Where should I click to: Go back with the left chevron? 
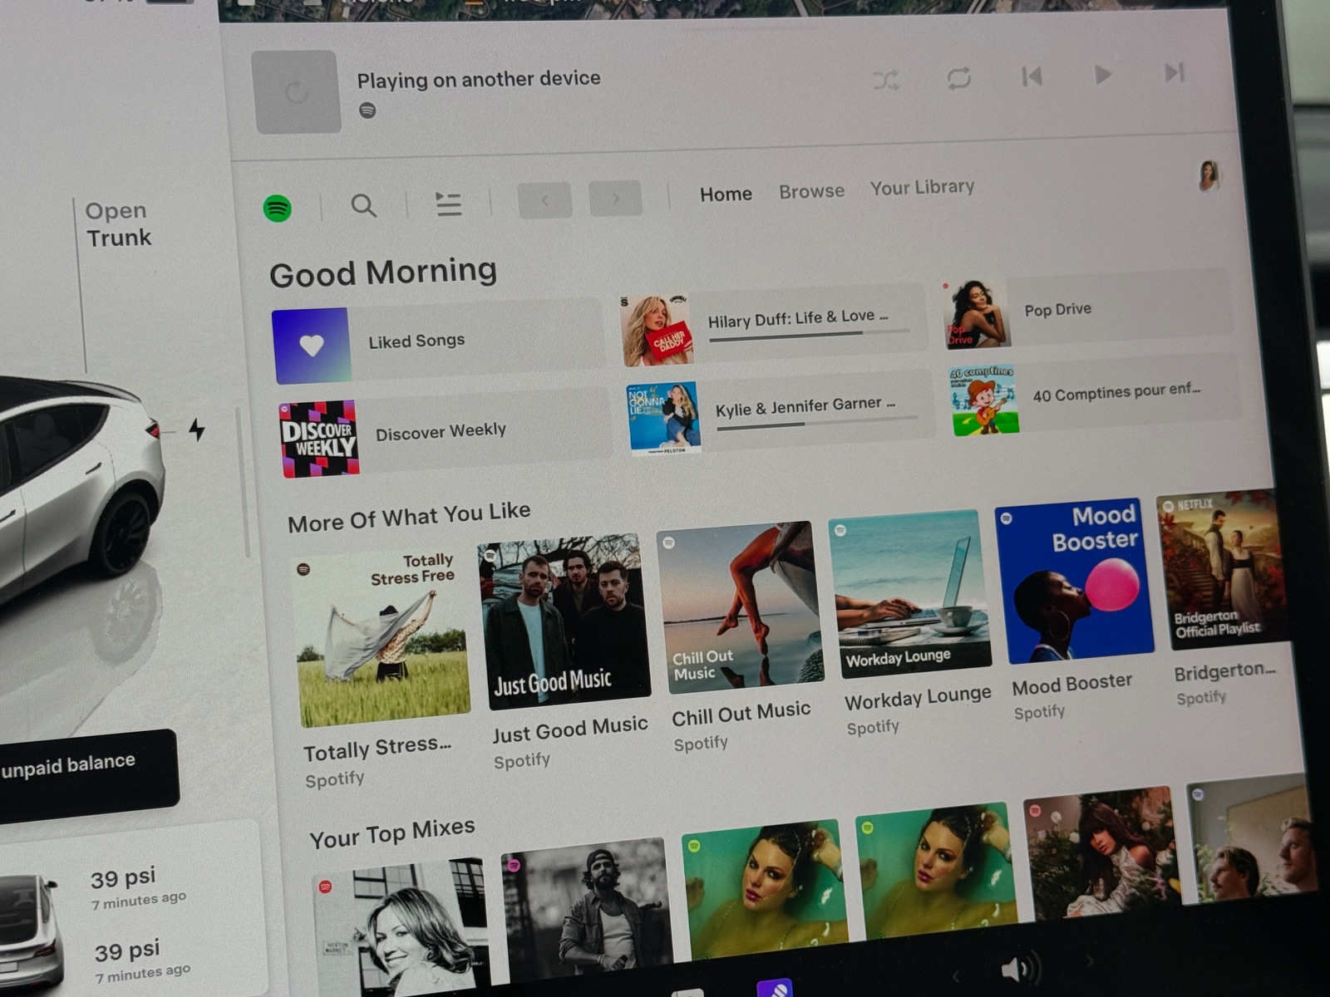544,200
